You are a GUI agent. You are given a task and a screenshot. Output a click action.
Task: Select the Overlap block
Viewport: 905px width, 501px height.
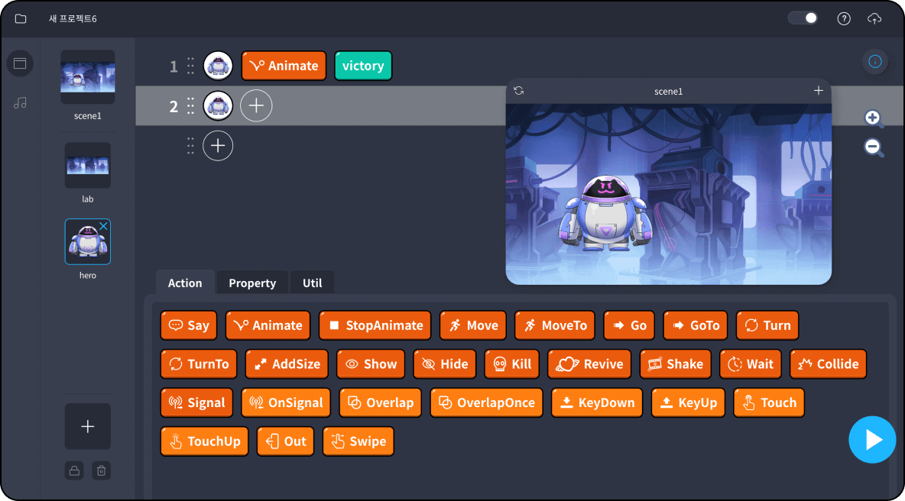click(x=381, y=403)
